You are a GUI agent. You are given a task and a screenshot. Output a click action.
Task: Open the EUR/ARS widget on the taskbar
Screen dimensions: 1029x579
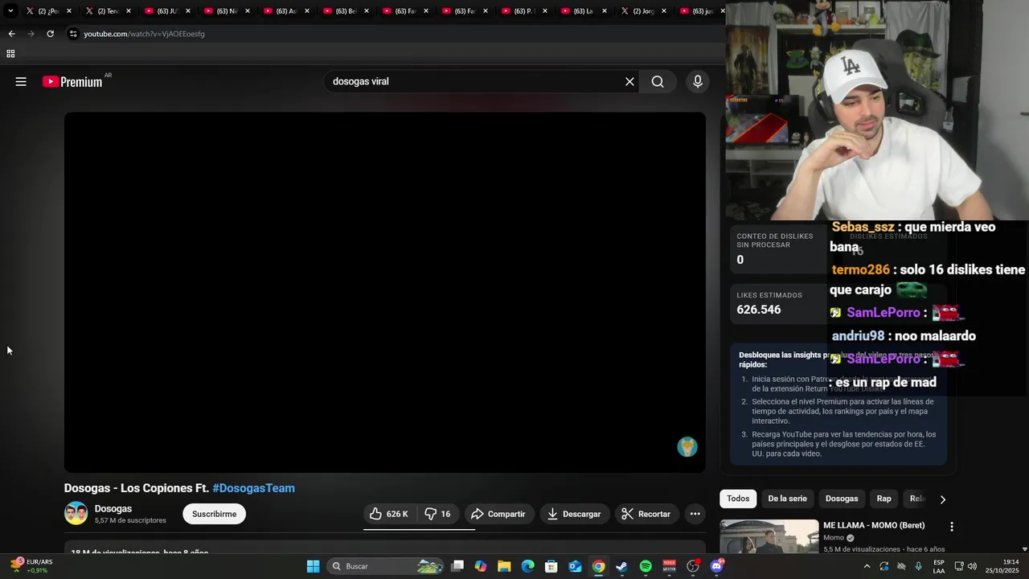[x=32, y=566]
